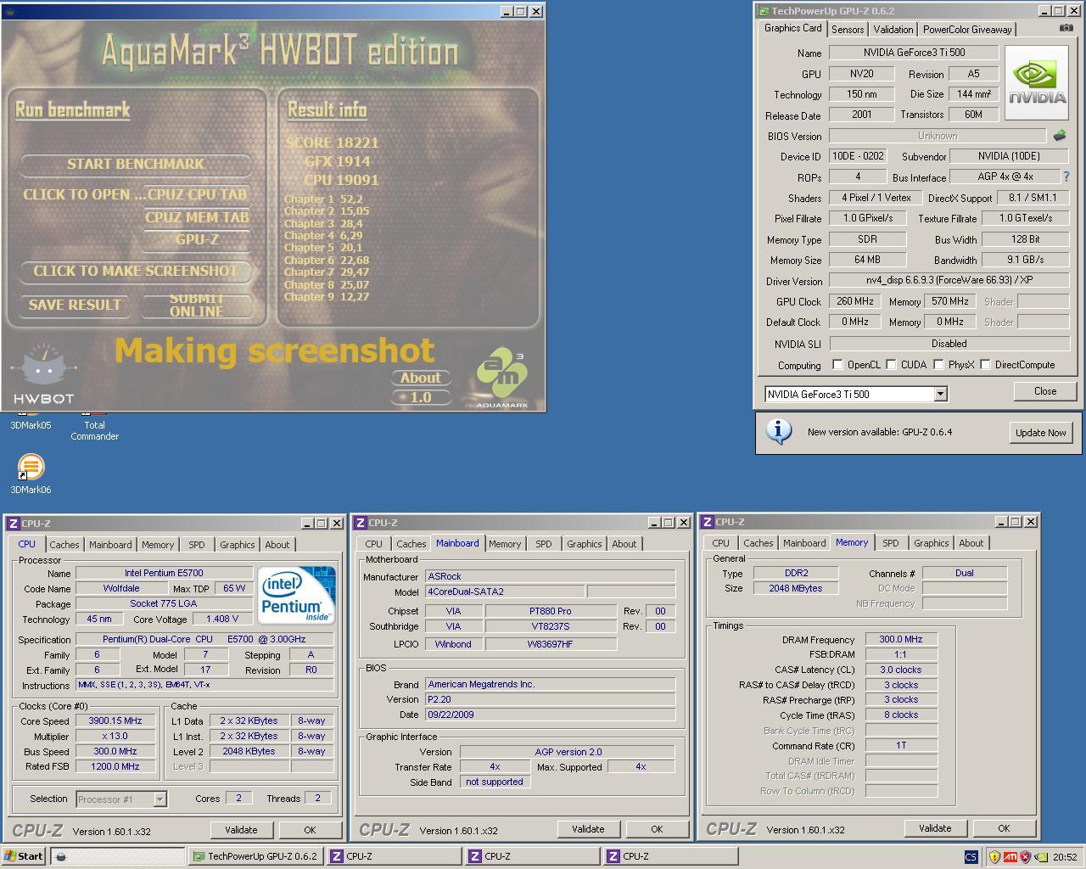The height and width of the screenshot is (869, 1086).
Task: Click the GPU-Z title bar icon
Action: point(764,11)
